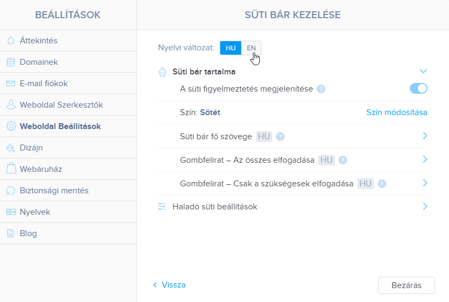Click the paint bucket Dizájn icon

[11, 148]
